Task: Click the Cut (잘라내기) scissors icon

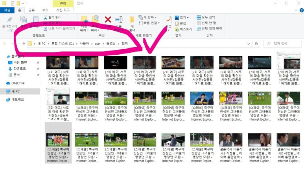Action: coord(45,17)
